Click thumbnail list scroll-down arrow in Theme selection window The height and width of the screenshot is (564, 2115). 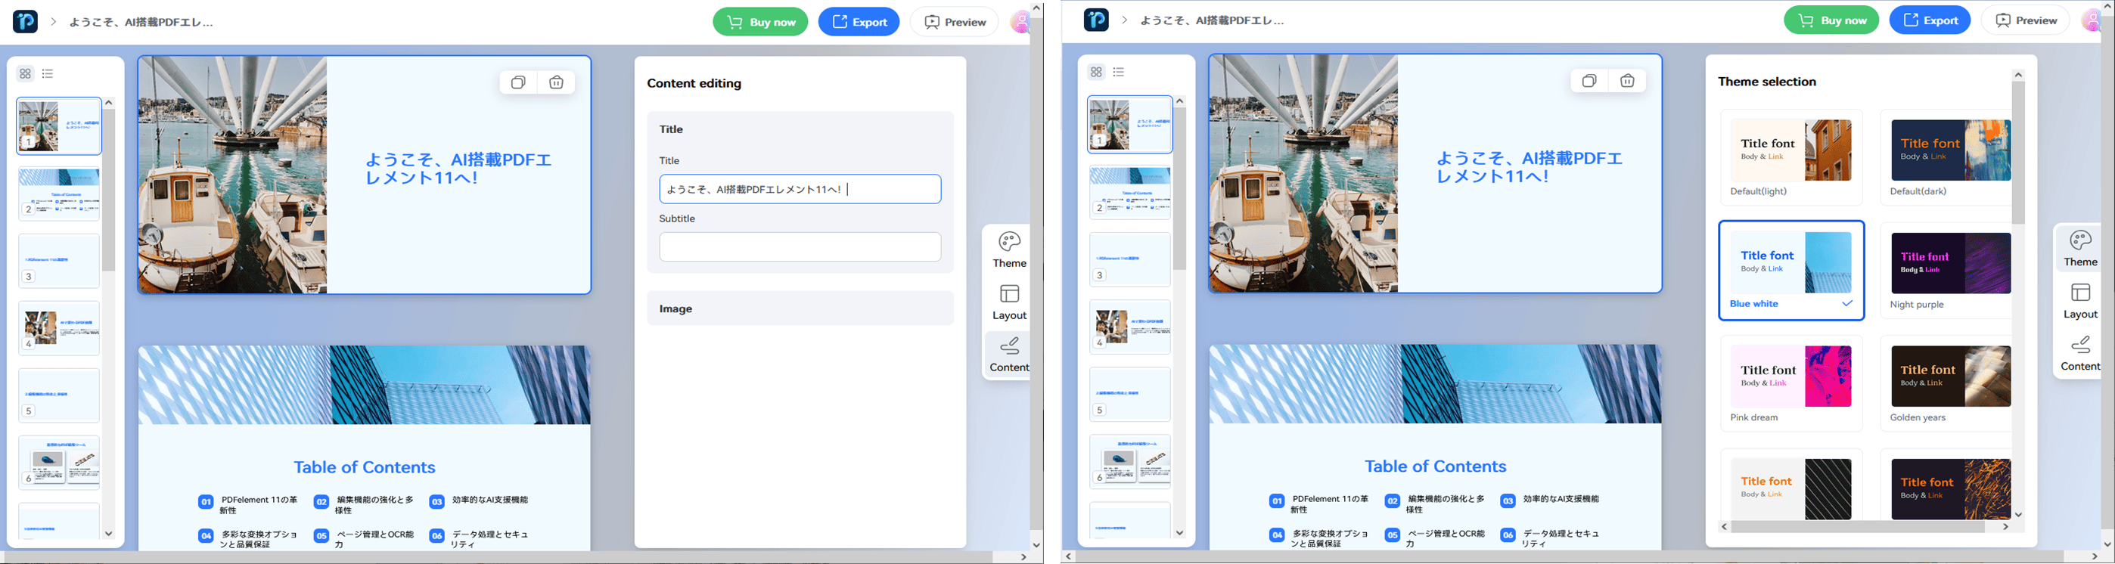[1180, 533]
